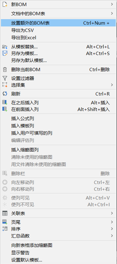Expand the 汇总函数 submenu arrow
This screenshot has width=117, height=264.
(112, 235)
